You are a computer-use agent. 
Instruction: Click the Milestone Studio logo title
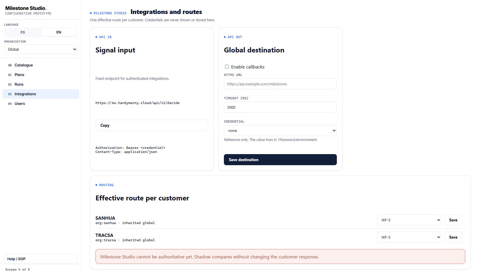coord(26,8)
